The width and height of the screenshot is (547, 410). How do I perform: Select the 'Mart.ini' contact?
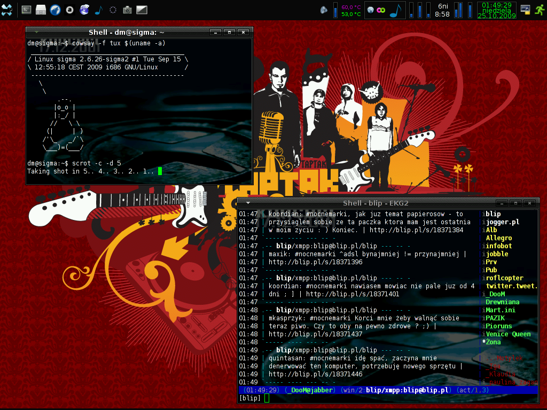point(501,310)
